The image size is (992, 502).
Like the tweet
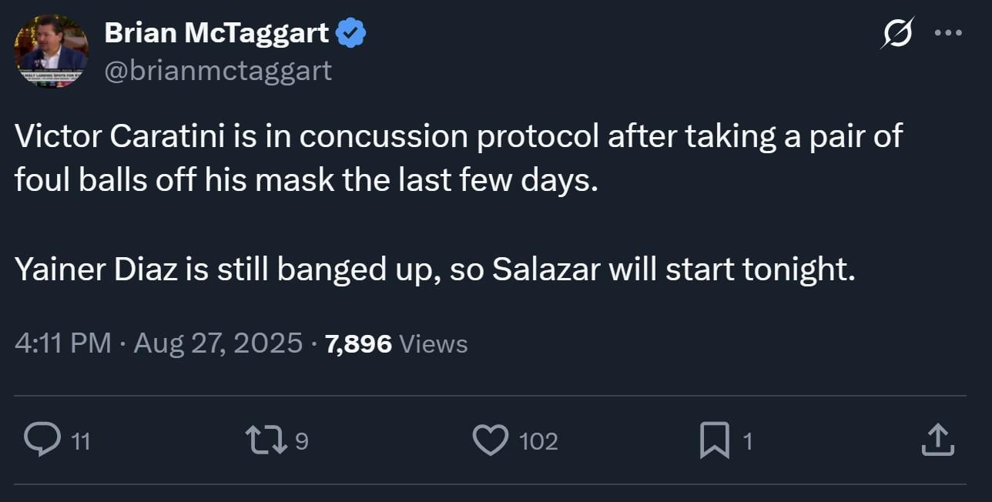[x=491, y=440]
